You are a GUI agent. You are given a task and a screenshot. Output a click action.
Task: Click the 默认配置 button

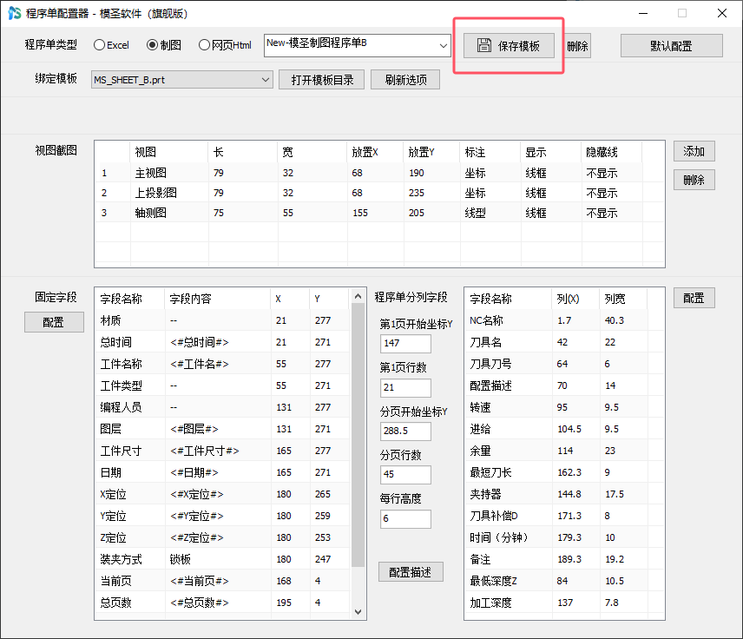672,46
